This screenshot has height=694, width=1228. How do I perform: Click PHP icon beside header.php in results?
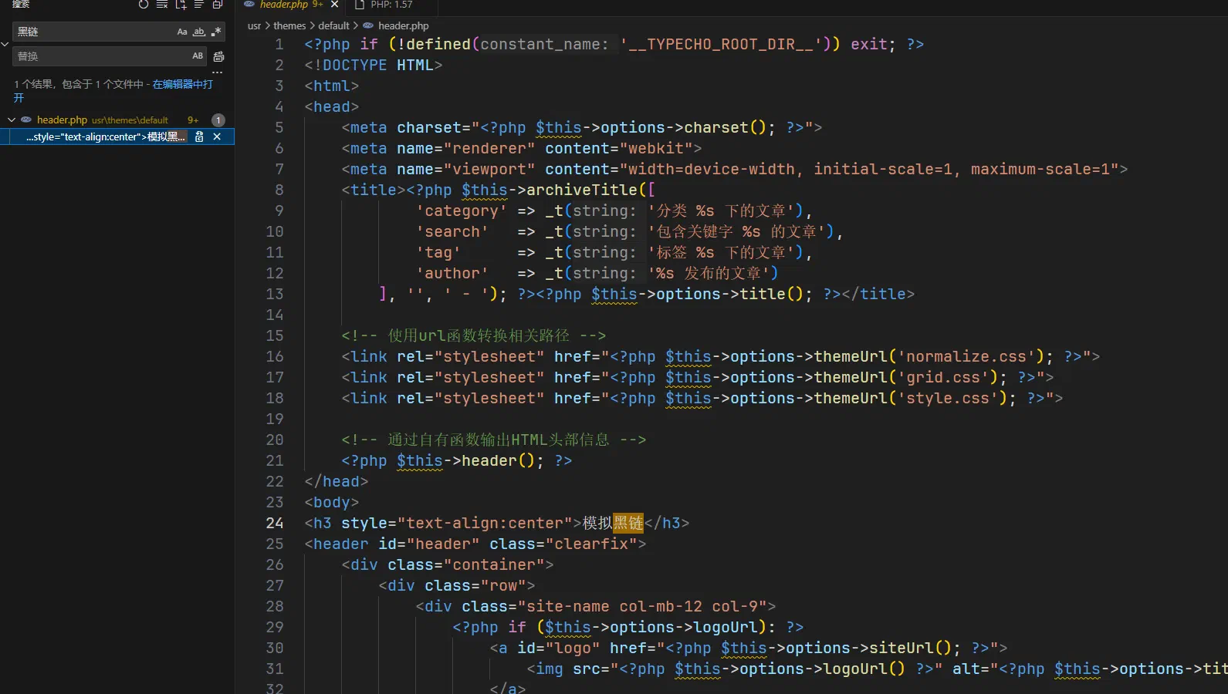point(26,120)
